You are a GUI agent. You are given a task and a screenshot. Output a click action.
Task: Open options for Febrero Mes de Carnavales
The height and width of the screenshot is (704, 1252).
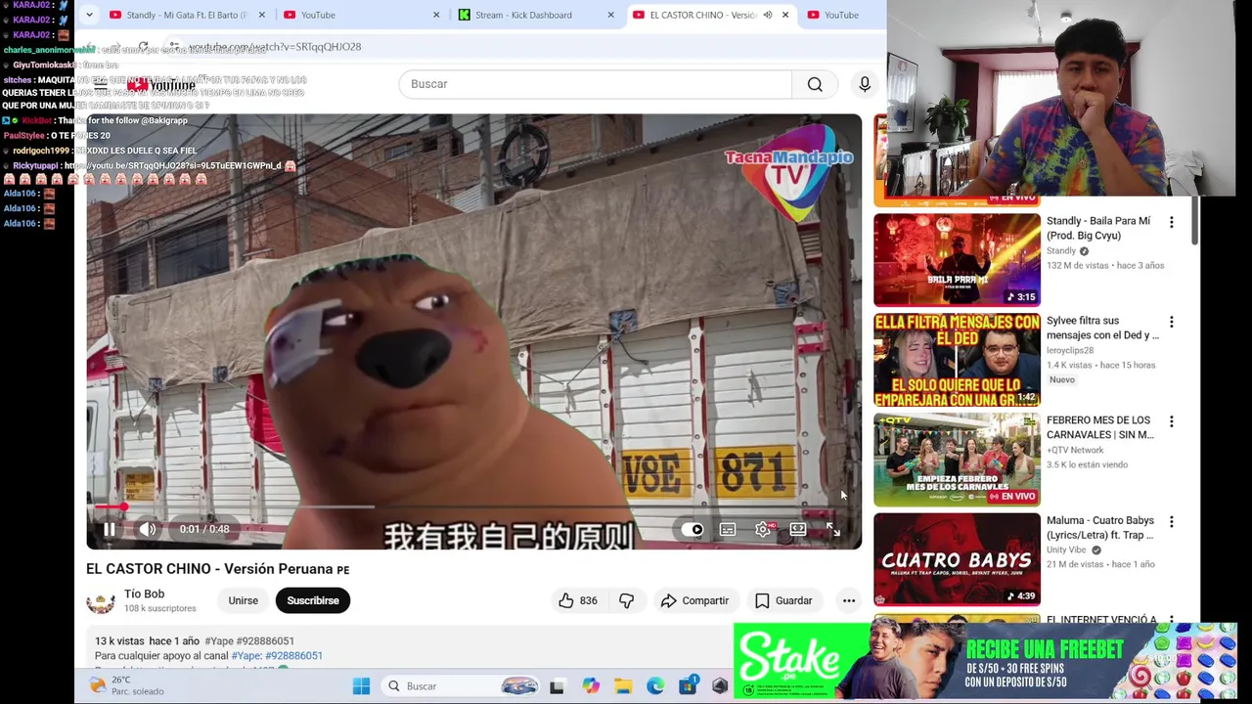click(x=1171, y=421)
